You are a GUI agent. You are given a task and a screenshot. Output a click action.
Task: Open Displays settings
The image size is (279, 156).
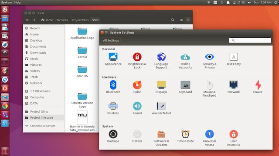point(161,87)
